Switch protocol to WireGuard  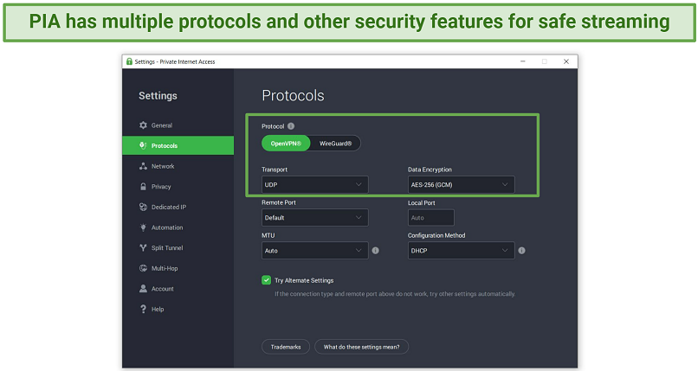336,144
